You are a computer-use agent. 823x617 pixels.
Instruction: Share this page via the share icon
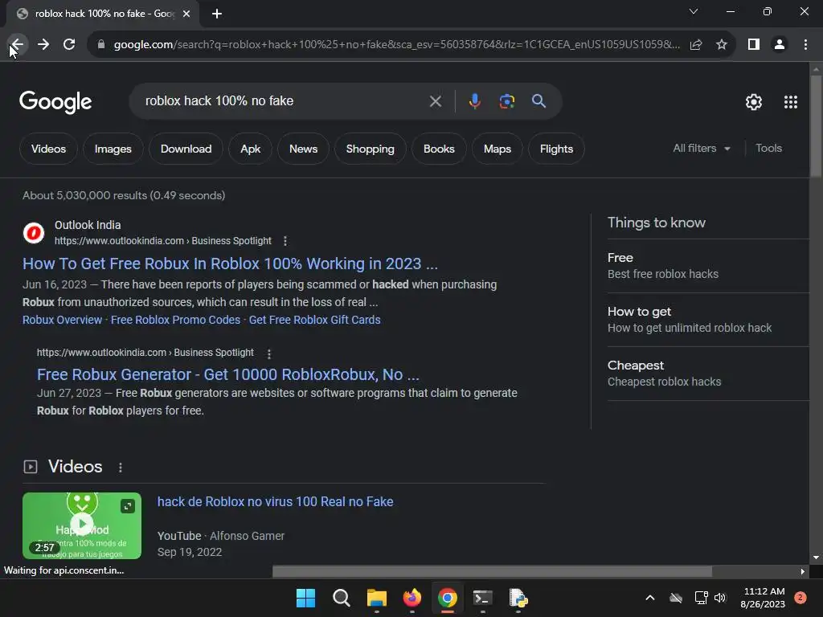click(x=696, y=45)
